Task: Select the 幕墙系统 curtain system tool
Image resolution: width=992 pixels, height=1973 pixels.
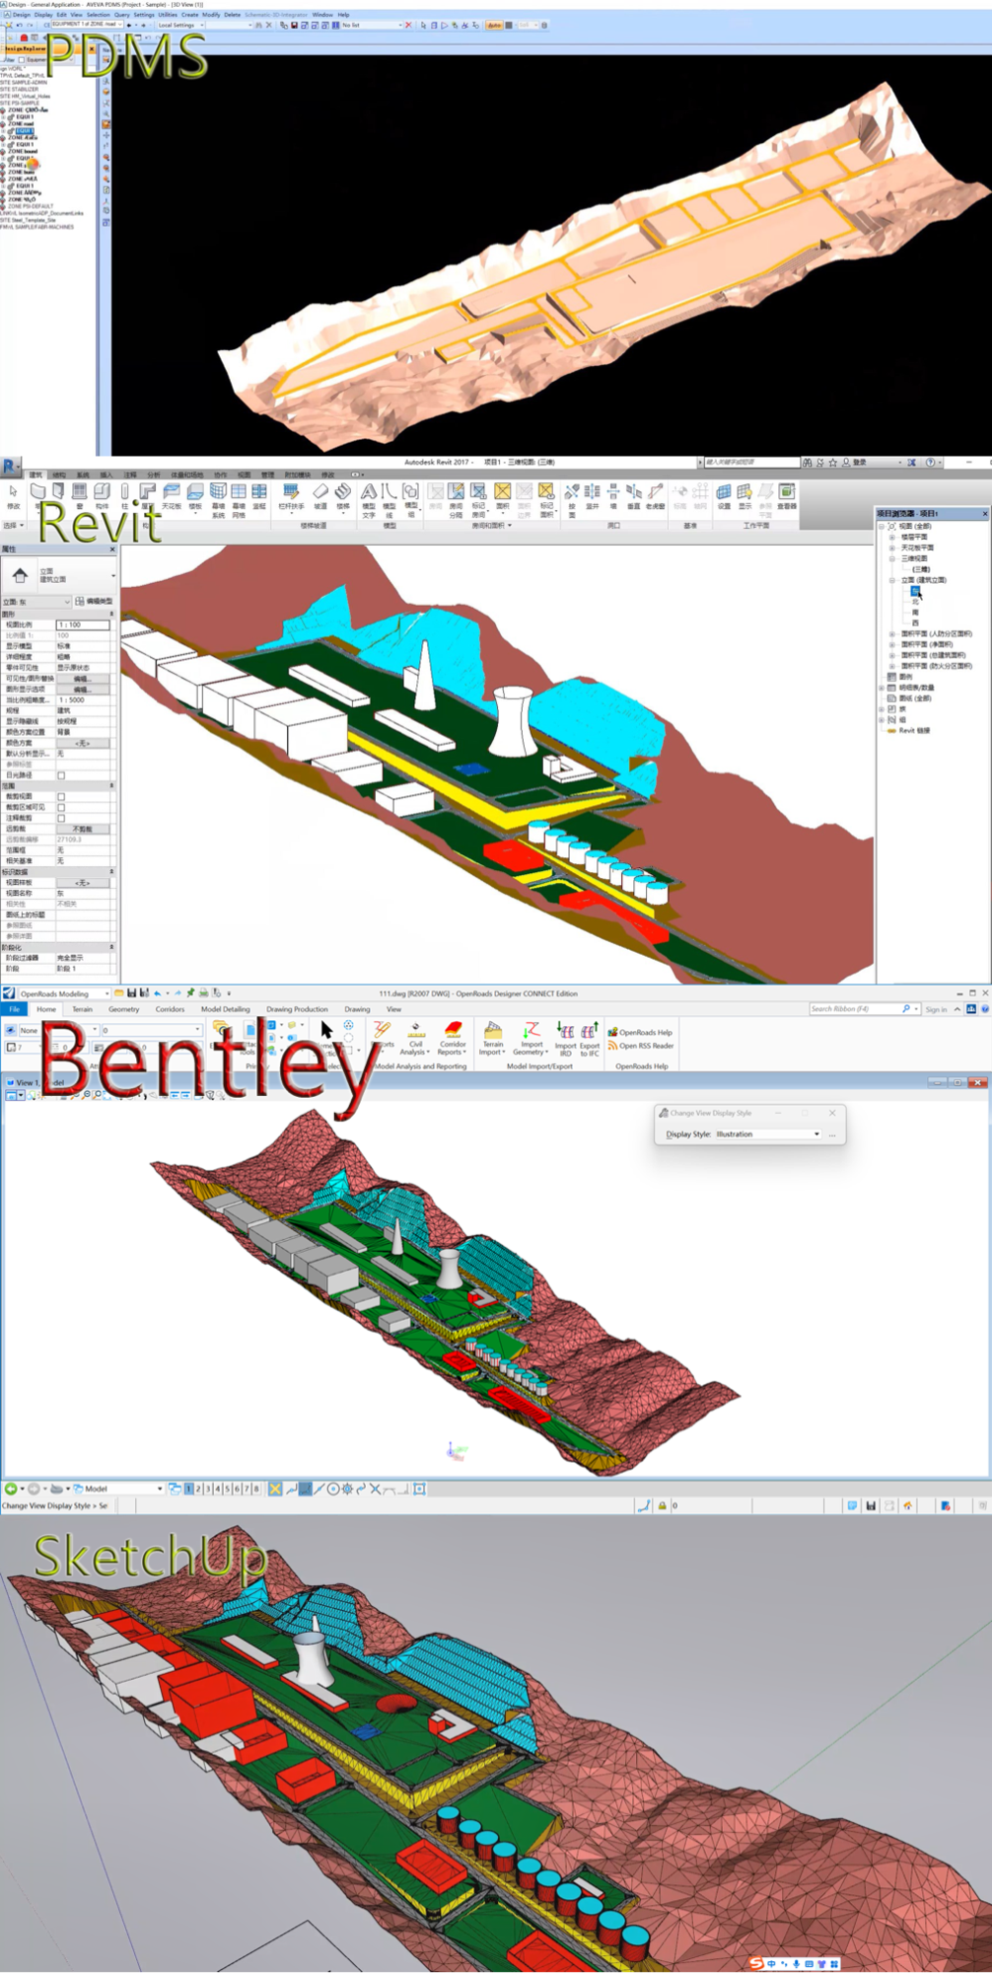Action: tap(218, 499)
